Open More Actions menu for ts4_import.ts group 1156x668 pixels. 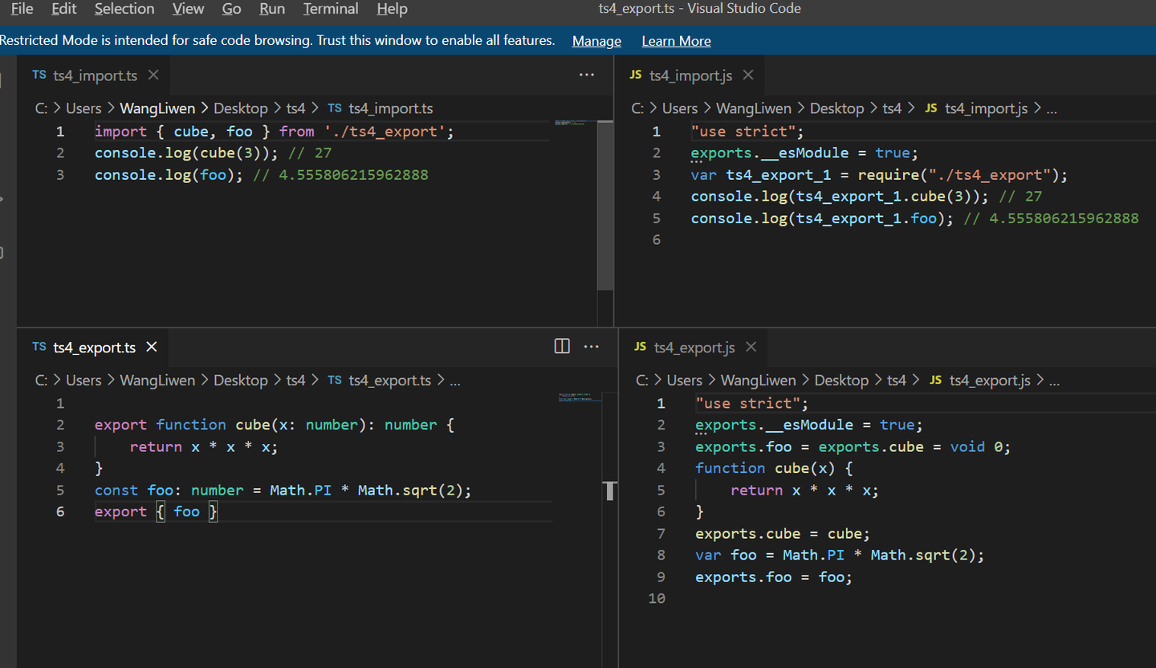tap(587, 75)
